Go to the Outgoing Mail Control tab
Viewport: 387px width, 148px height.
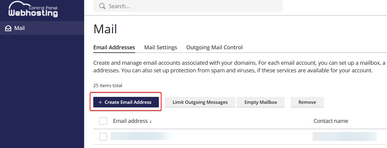tap(214, 48)
